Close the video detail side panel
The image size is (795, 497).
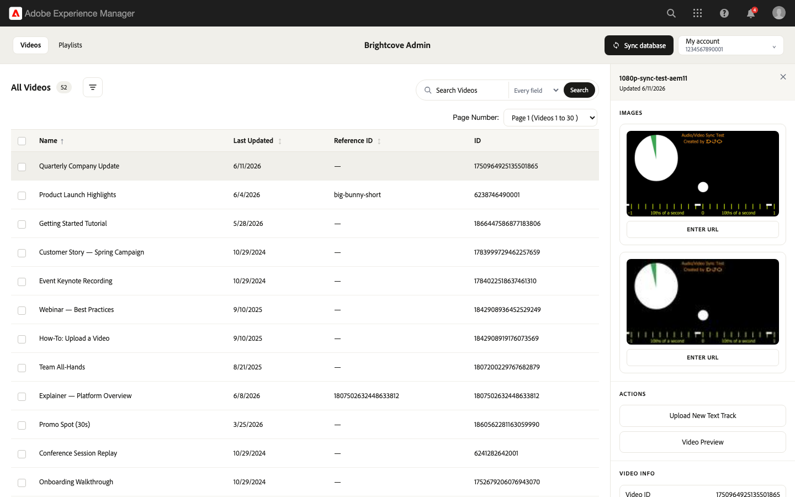pyautogui.click(x=783, y=77)
